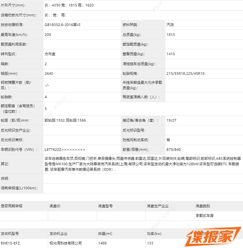Select engine maker 极光湾科技有限公司
The height and width of the screenshot is (248, 243).
(66, 243)
